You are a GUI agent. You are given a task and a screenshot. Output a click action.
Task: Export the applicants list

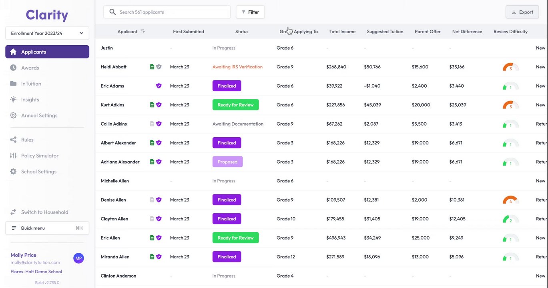pos(522,12)
